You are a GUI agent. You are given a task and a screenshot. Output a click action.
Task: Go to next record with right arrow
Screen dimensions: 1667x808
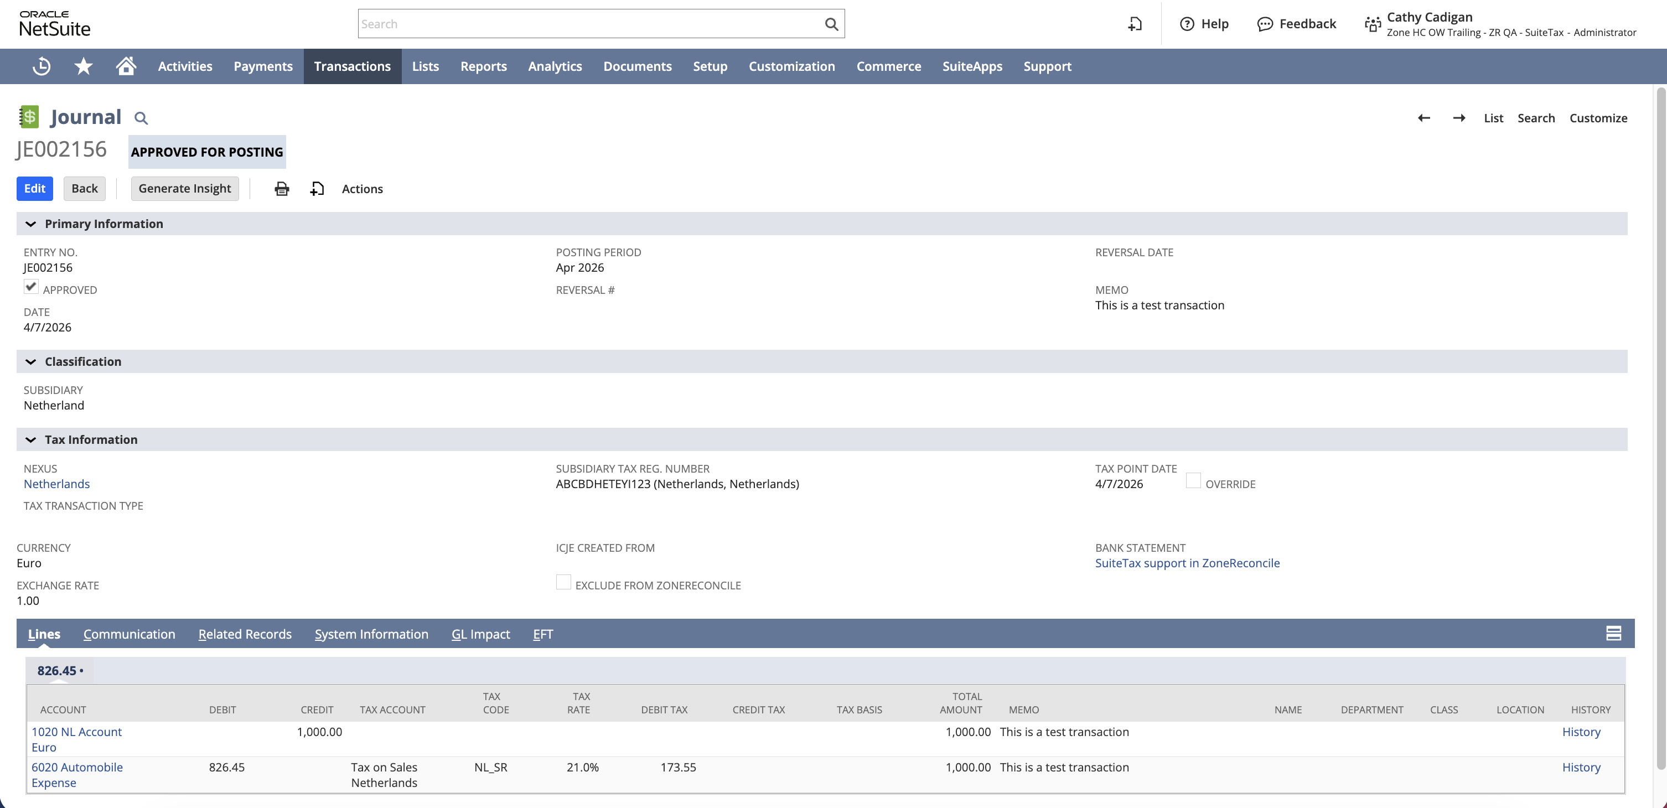click(1459, 118)
